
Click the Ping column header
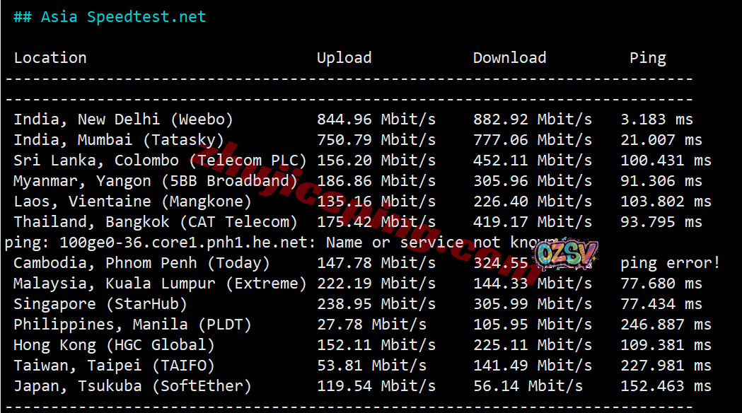pos(647,58)
